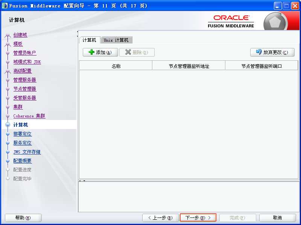Collapse the left navigation pane with splitter arrow
Image resolution: width=301 pixels, height=225 pixels.
(78, 32)
